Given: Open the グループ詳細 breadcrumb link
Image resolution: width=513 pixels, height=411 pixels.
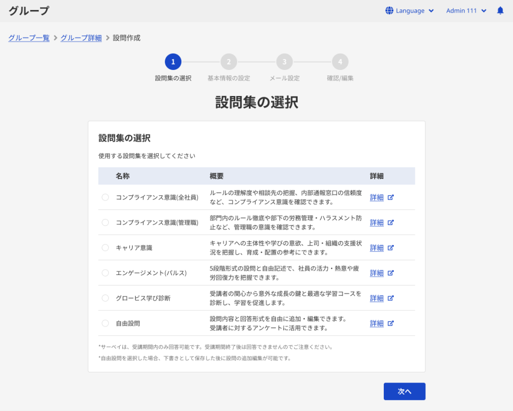Looking at the screenshot, I should (x=81, y=38).
